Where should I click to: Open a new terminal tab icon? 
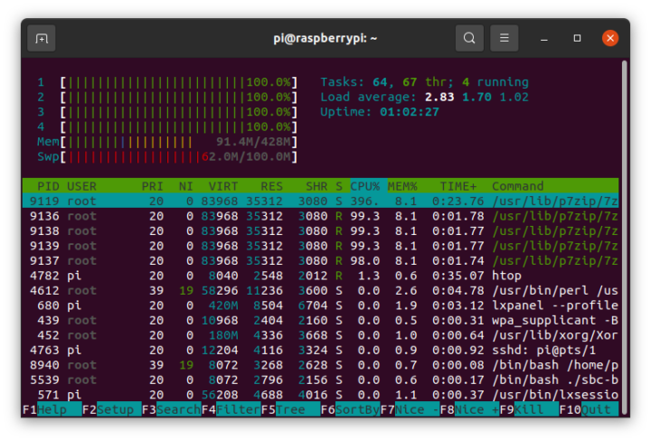pos(41,38)
